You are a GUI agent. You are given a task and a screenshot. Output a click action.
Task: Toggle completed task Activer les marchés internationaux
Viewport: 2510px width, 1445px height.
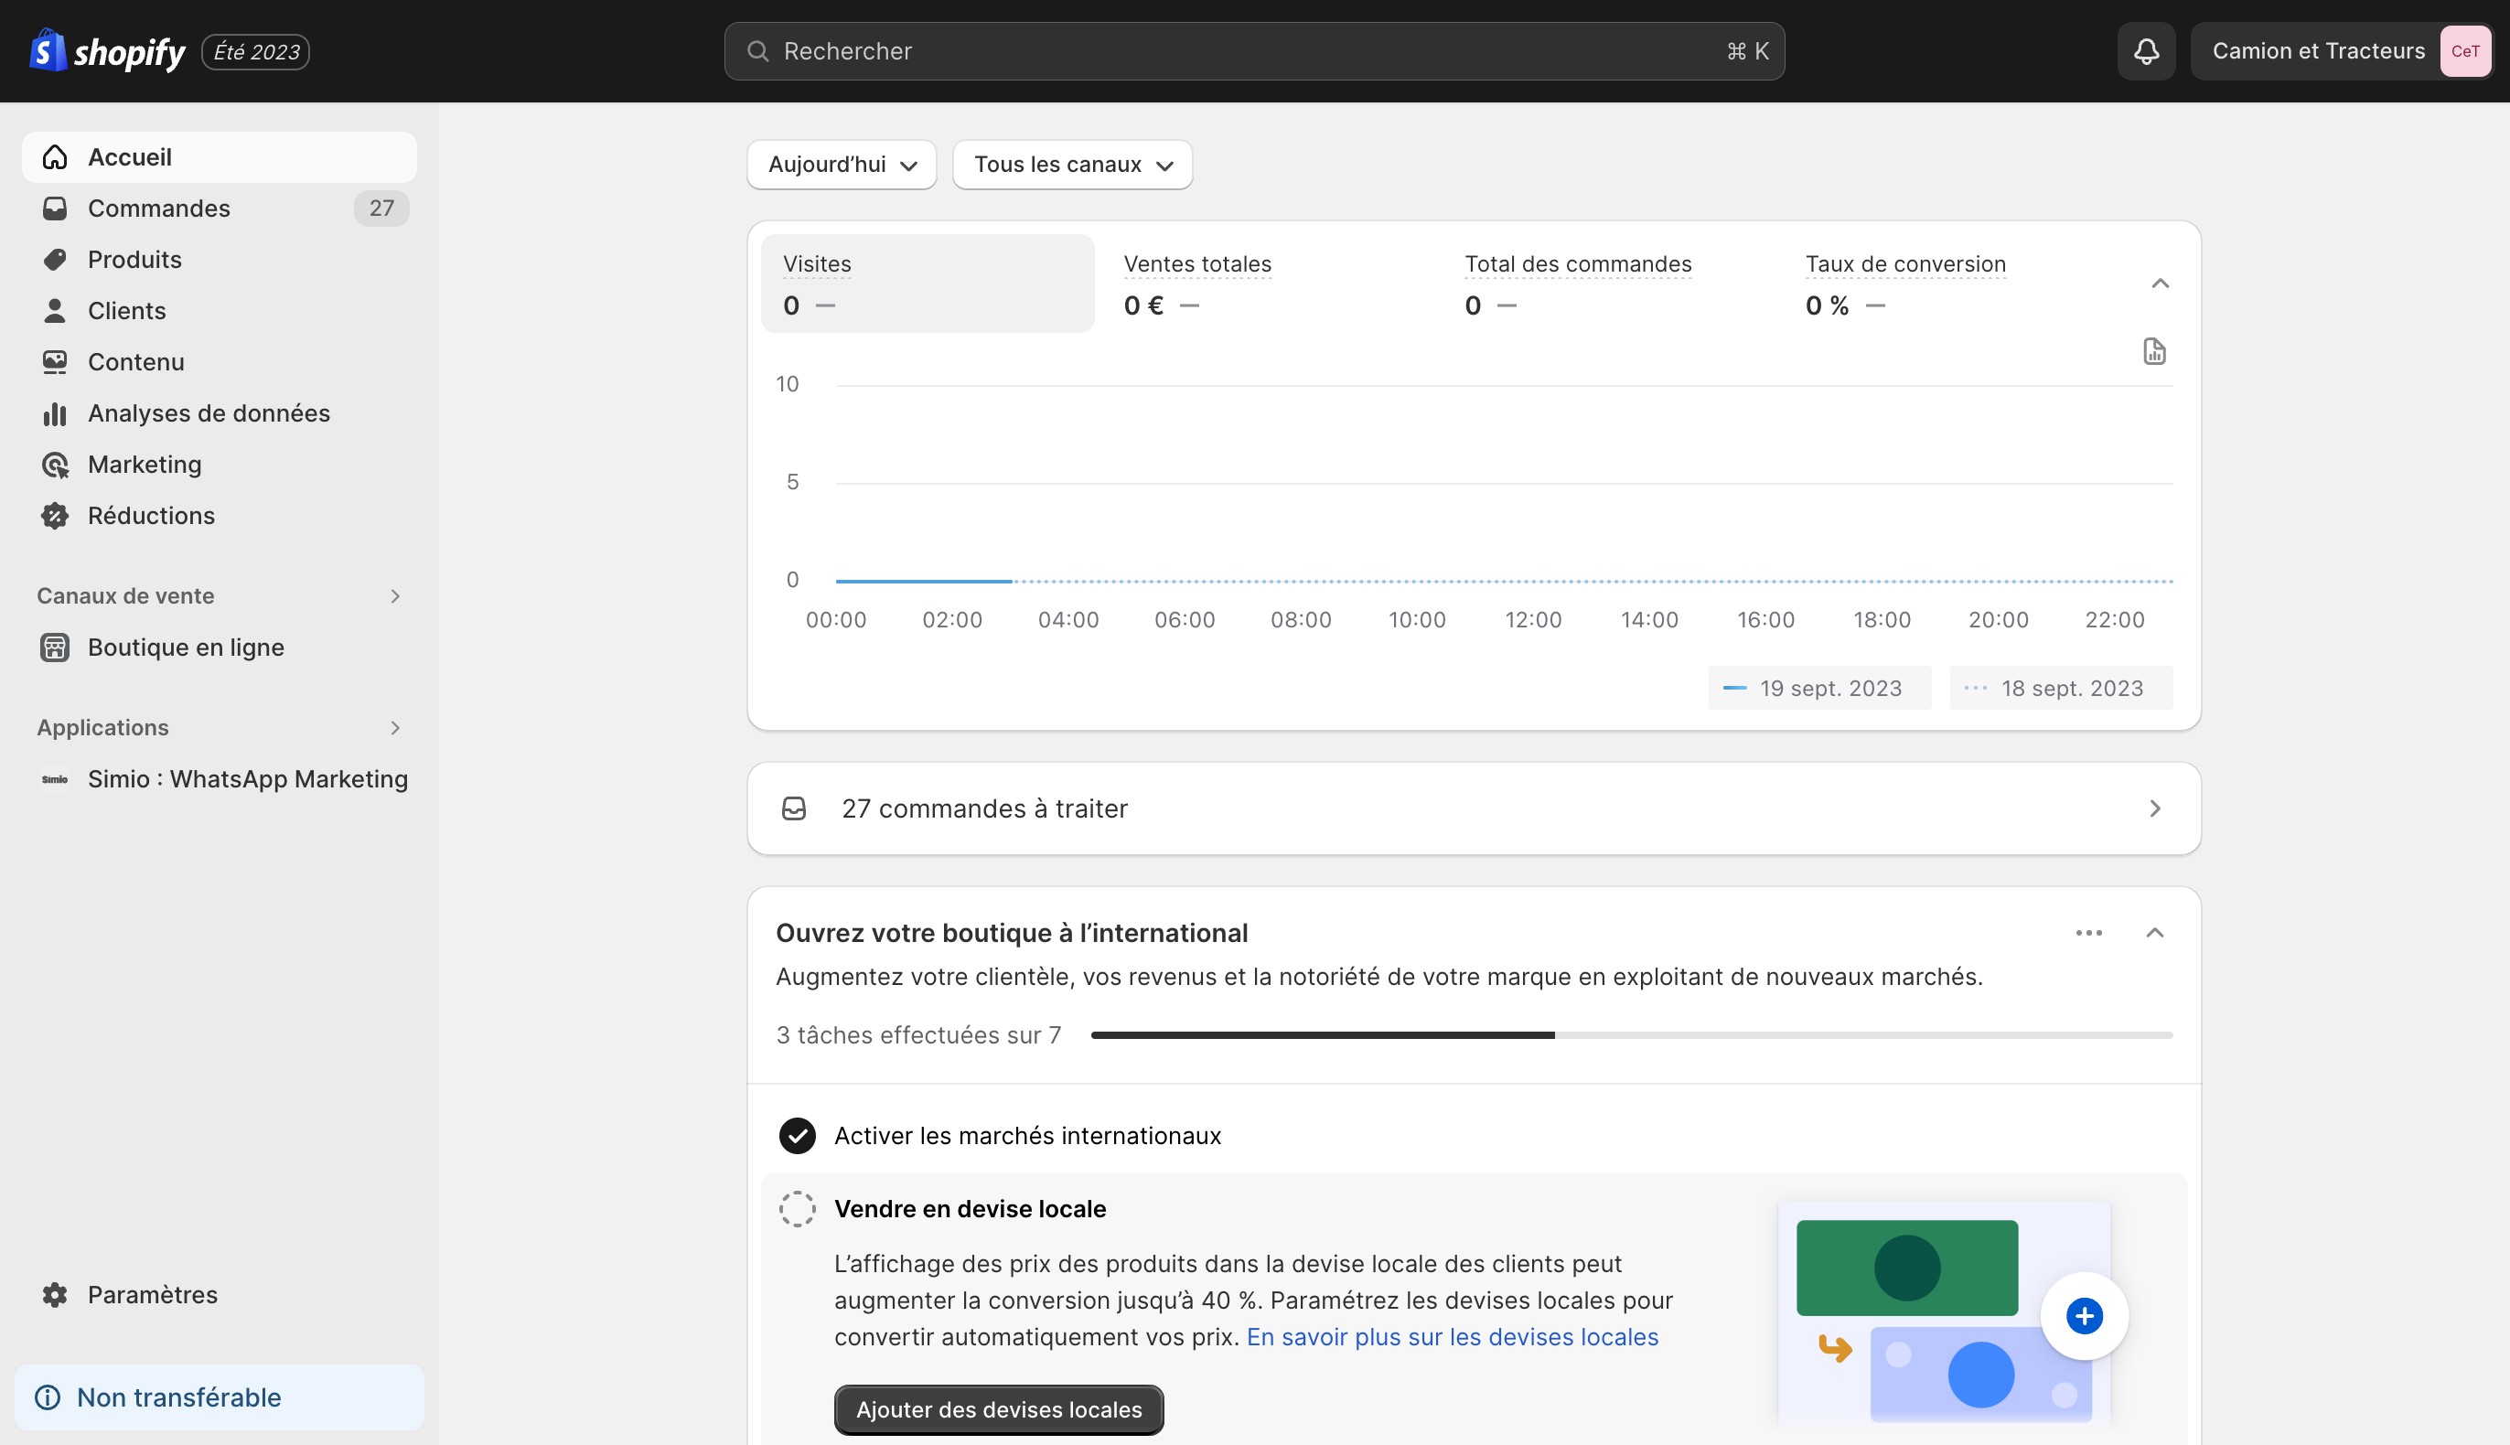tap(797, 1135)
